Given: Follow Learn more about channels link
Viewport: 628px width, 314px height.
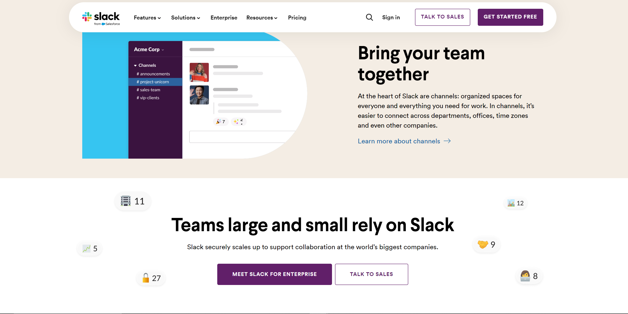Looking at the screenshot, I should tap(404, 141).
